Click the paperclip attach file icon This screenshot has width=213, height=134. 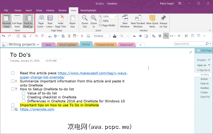click(x=82, y=36)
